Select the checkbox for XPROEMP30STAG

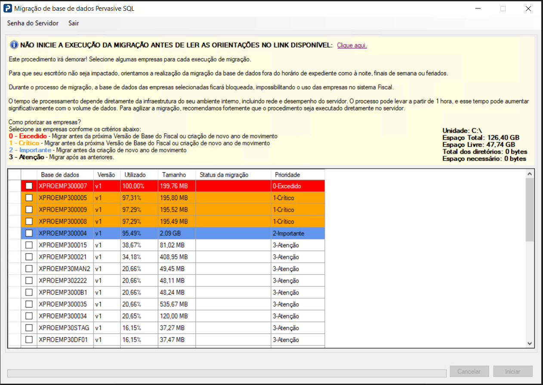(x=29, y=328)
